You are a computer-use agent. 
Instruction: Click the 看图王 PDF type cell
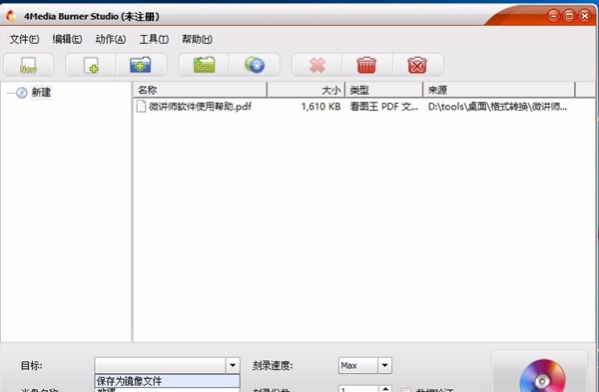pos(384,107)
